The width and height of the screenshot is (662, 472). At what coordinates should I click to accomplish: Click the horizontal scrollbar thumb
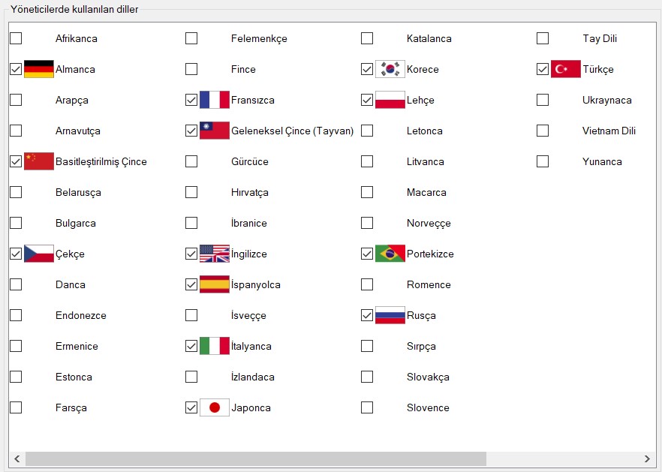[x=256, y=458]
